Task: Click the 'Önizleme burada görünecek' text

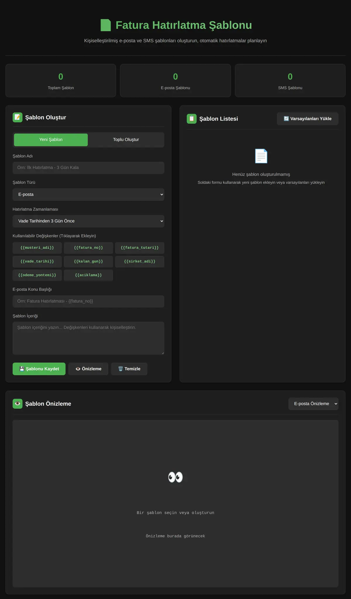Action: point(175,536)
